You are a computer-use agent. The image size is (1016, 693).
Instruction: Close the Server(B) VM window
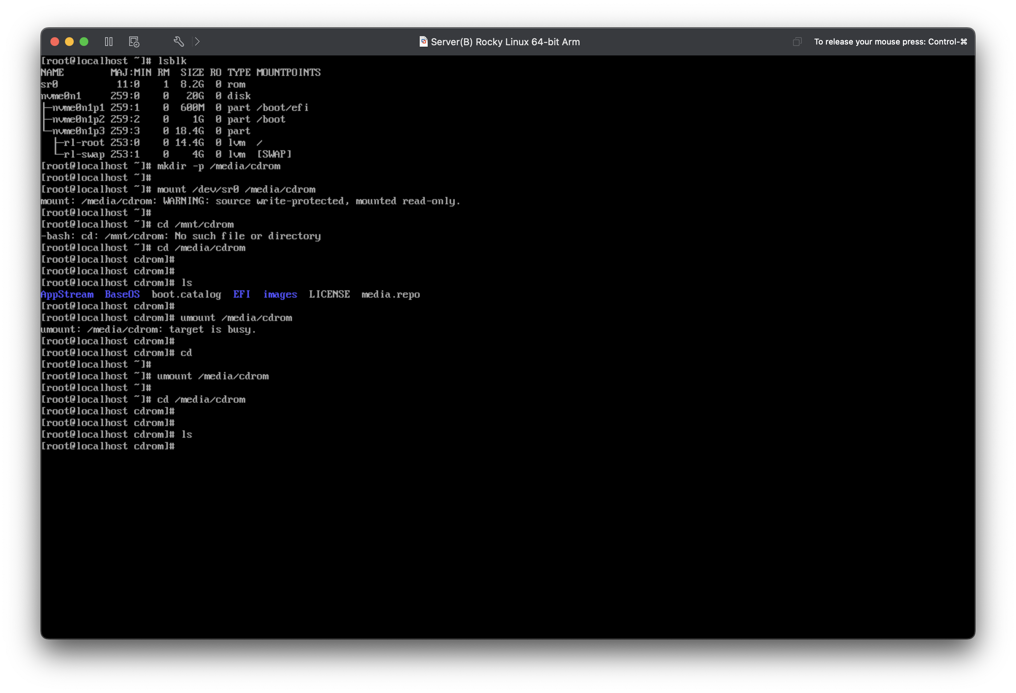click(55, 42)
